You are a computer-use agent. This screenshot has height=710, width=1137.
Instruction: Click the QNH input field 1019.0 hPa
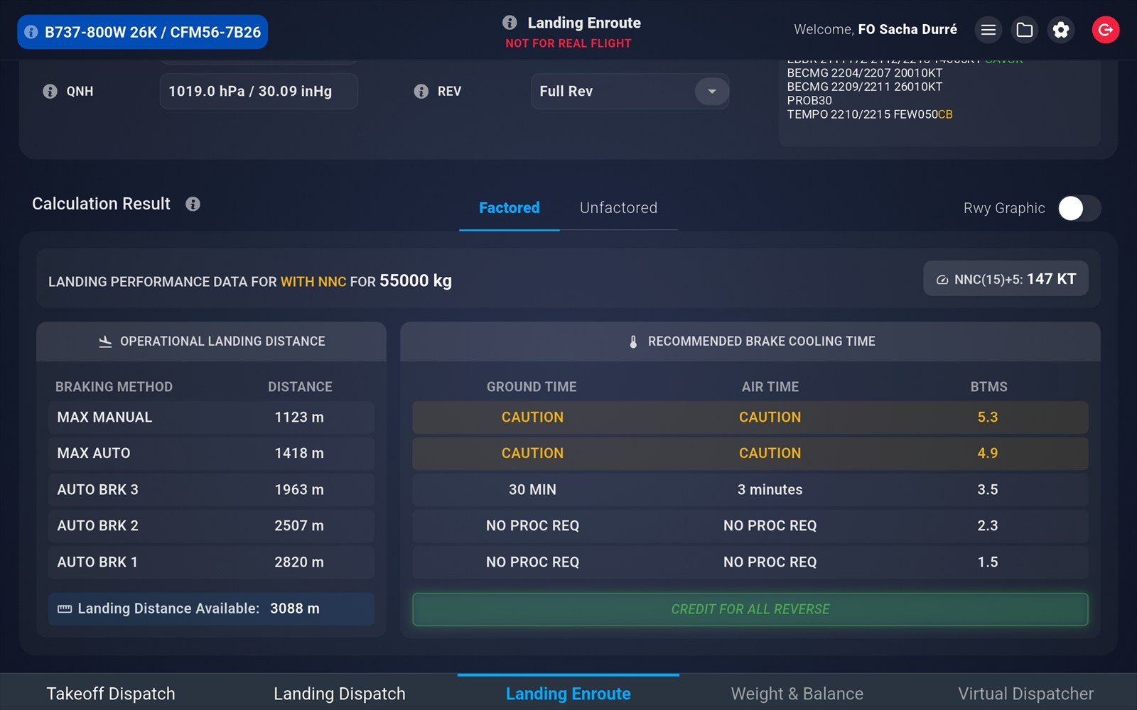point(259,91)
